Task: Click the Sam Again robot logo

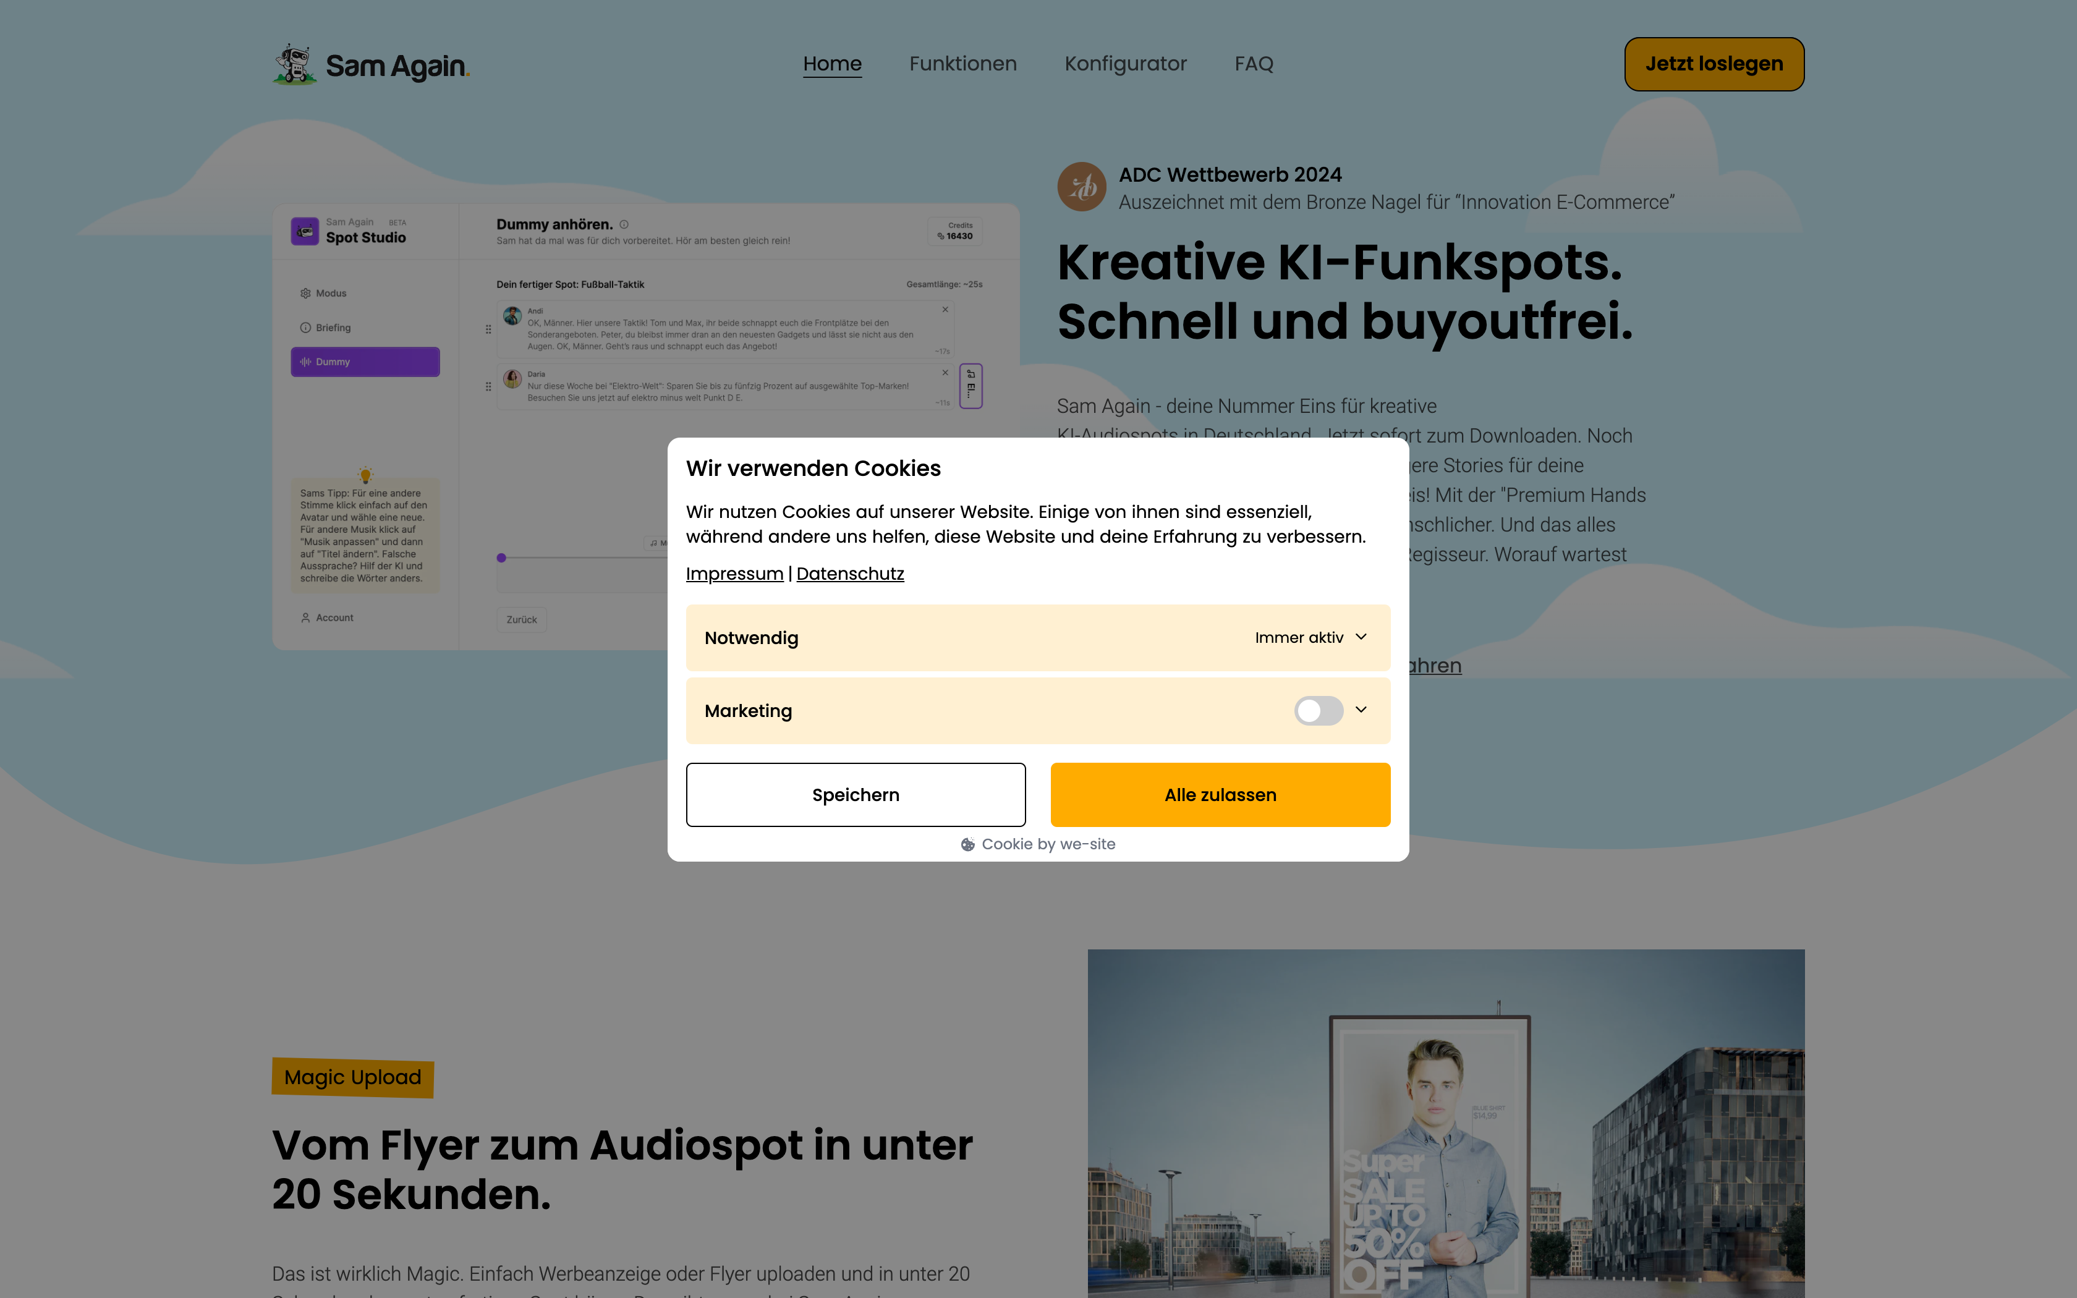Action: [297, 62]
